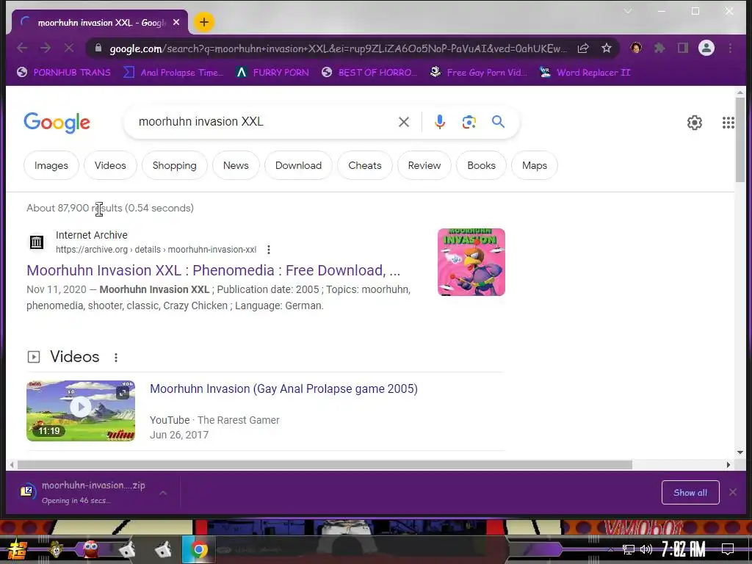The height and width of the screenshot is (564, 752).
Task: Click the share this page icon in the address bar
Action: (583, 48)
